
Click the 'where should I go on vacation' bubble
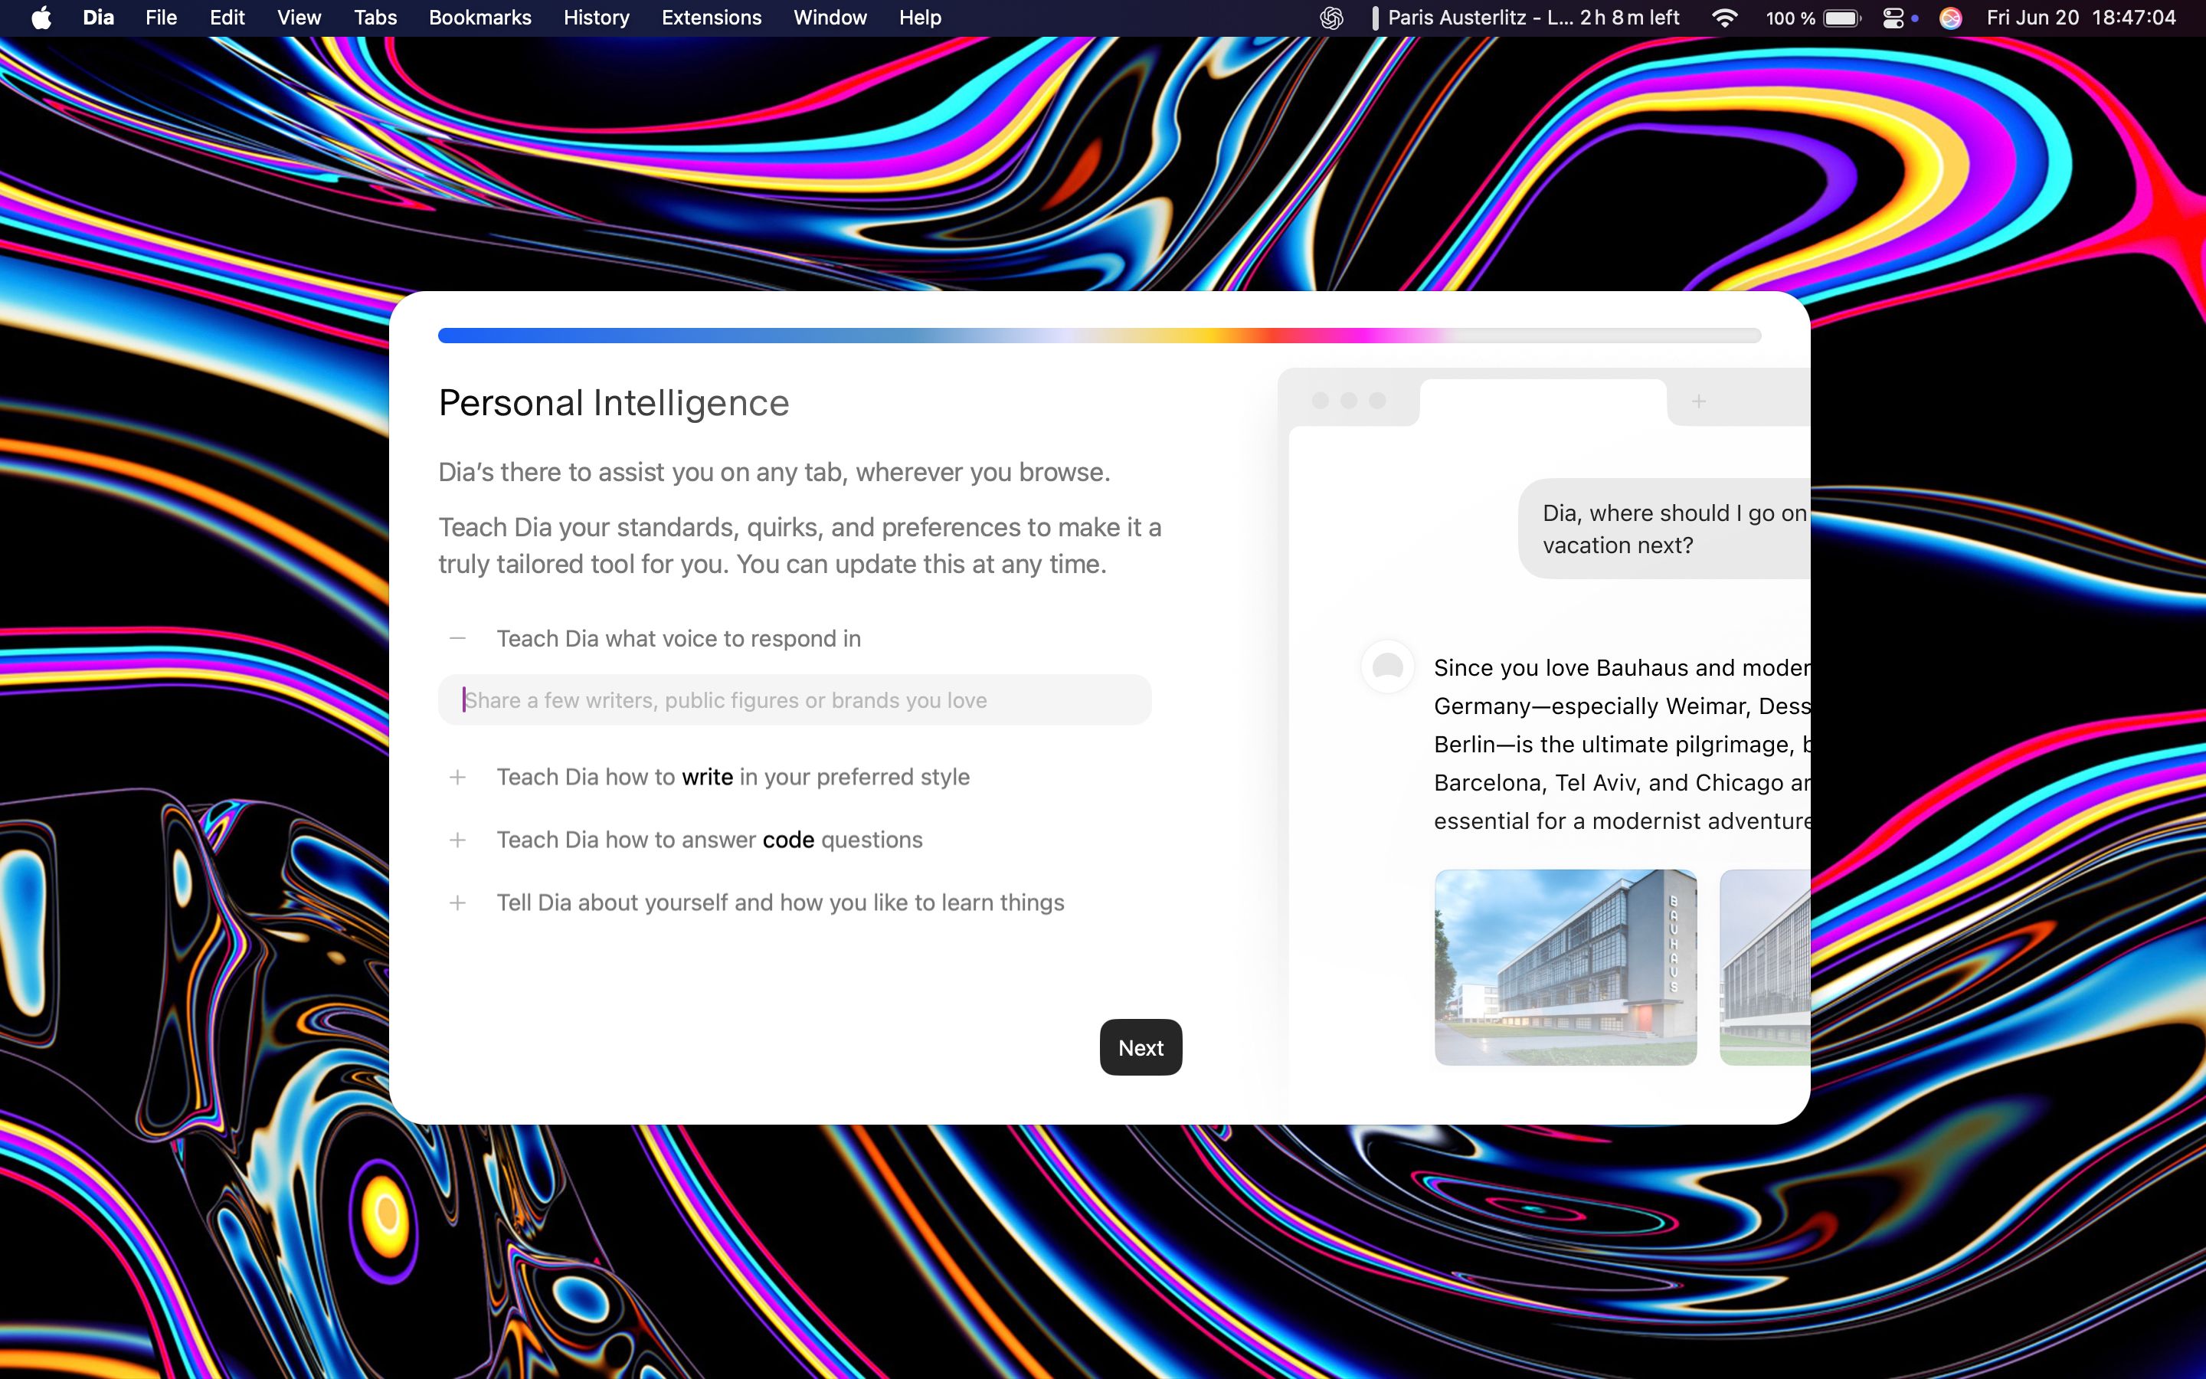(x=1664, y=529)
